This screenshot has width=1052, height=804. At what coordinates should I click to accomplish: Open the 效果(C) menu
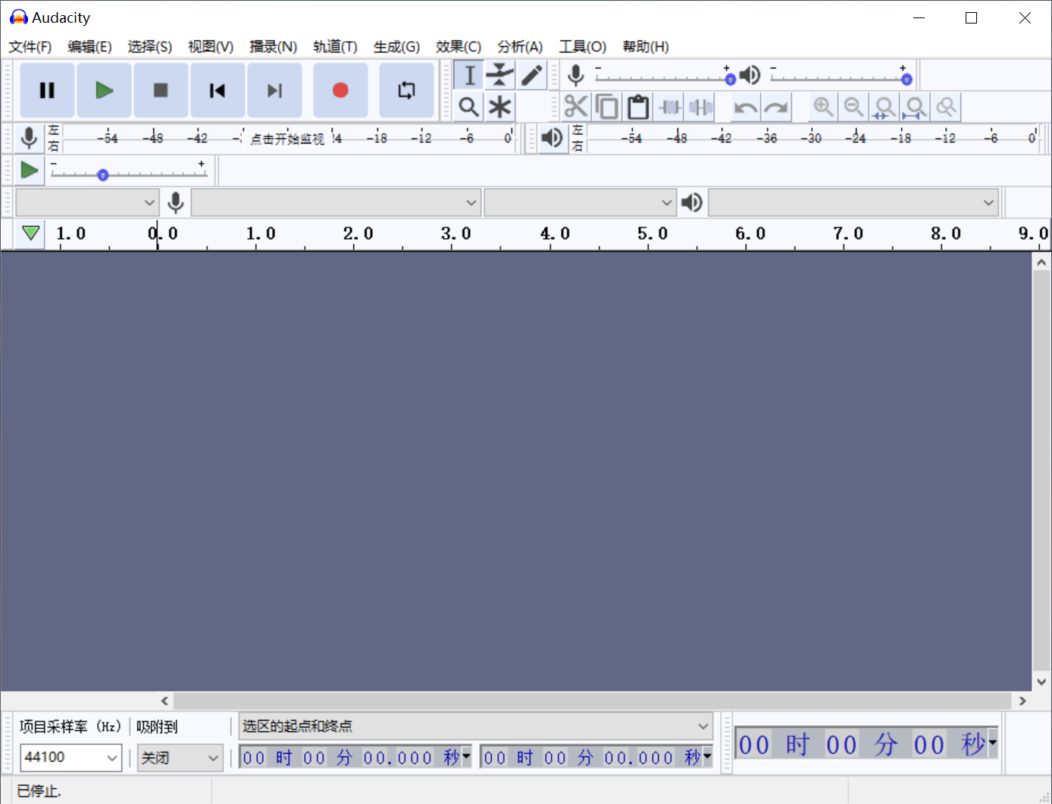[458, 47]
